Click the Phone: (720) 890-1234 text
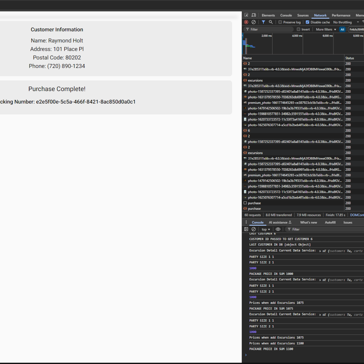This screenshot has width=364, height=364. pyautogui.click(x=57, y=66)
